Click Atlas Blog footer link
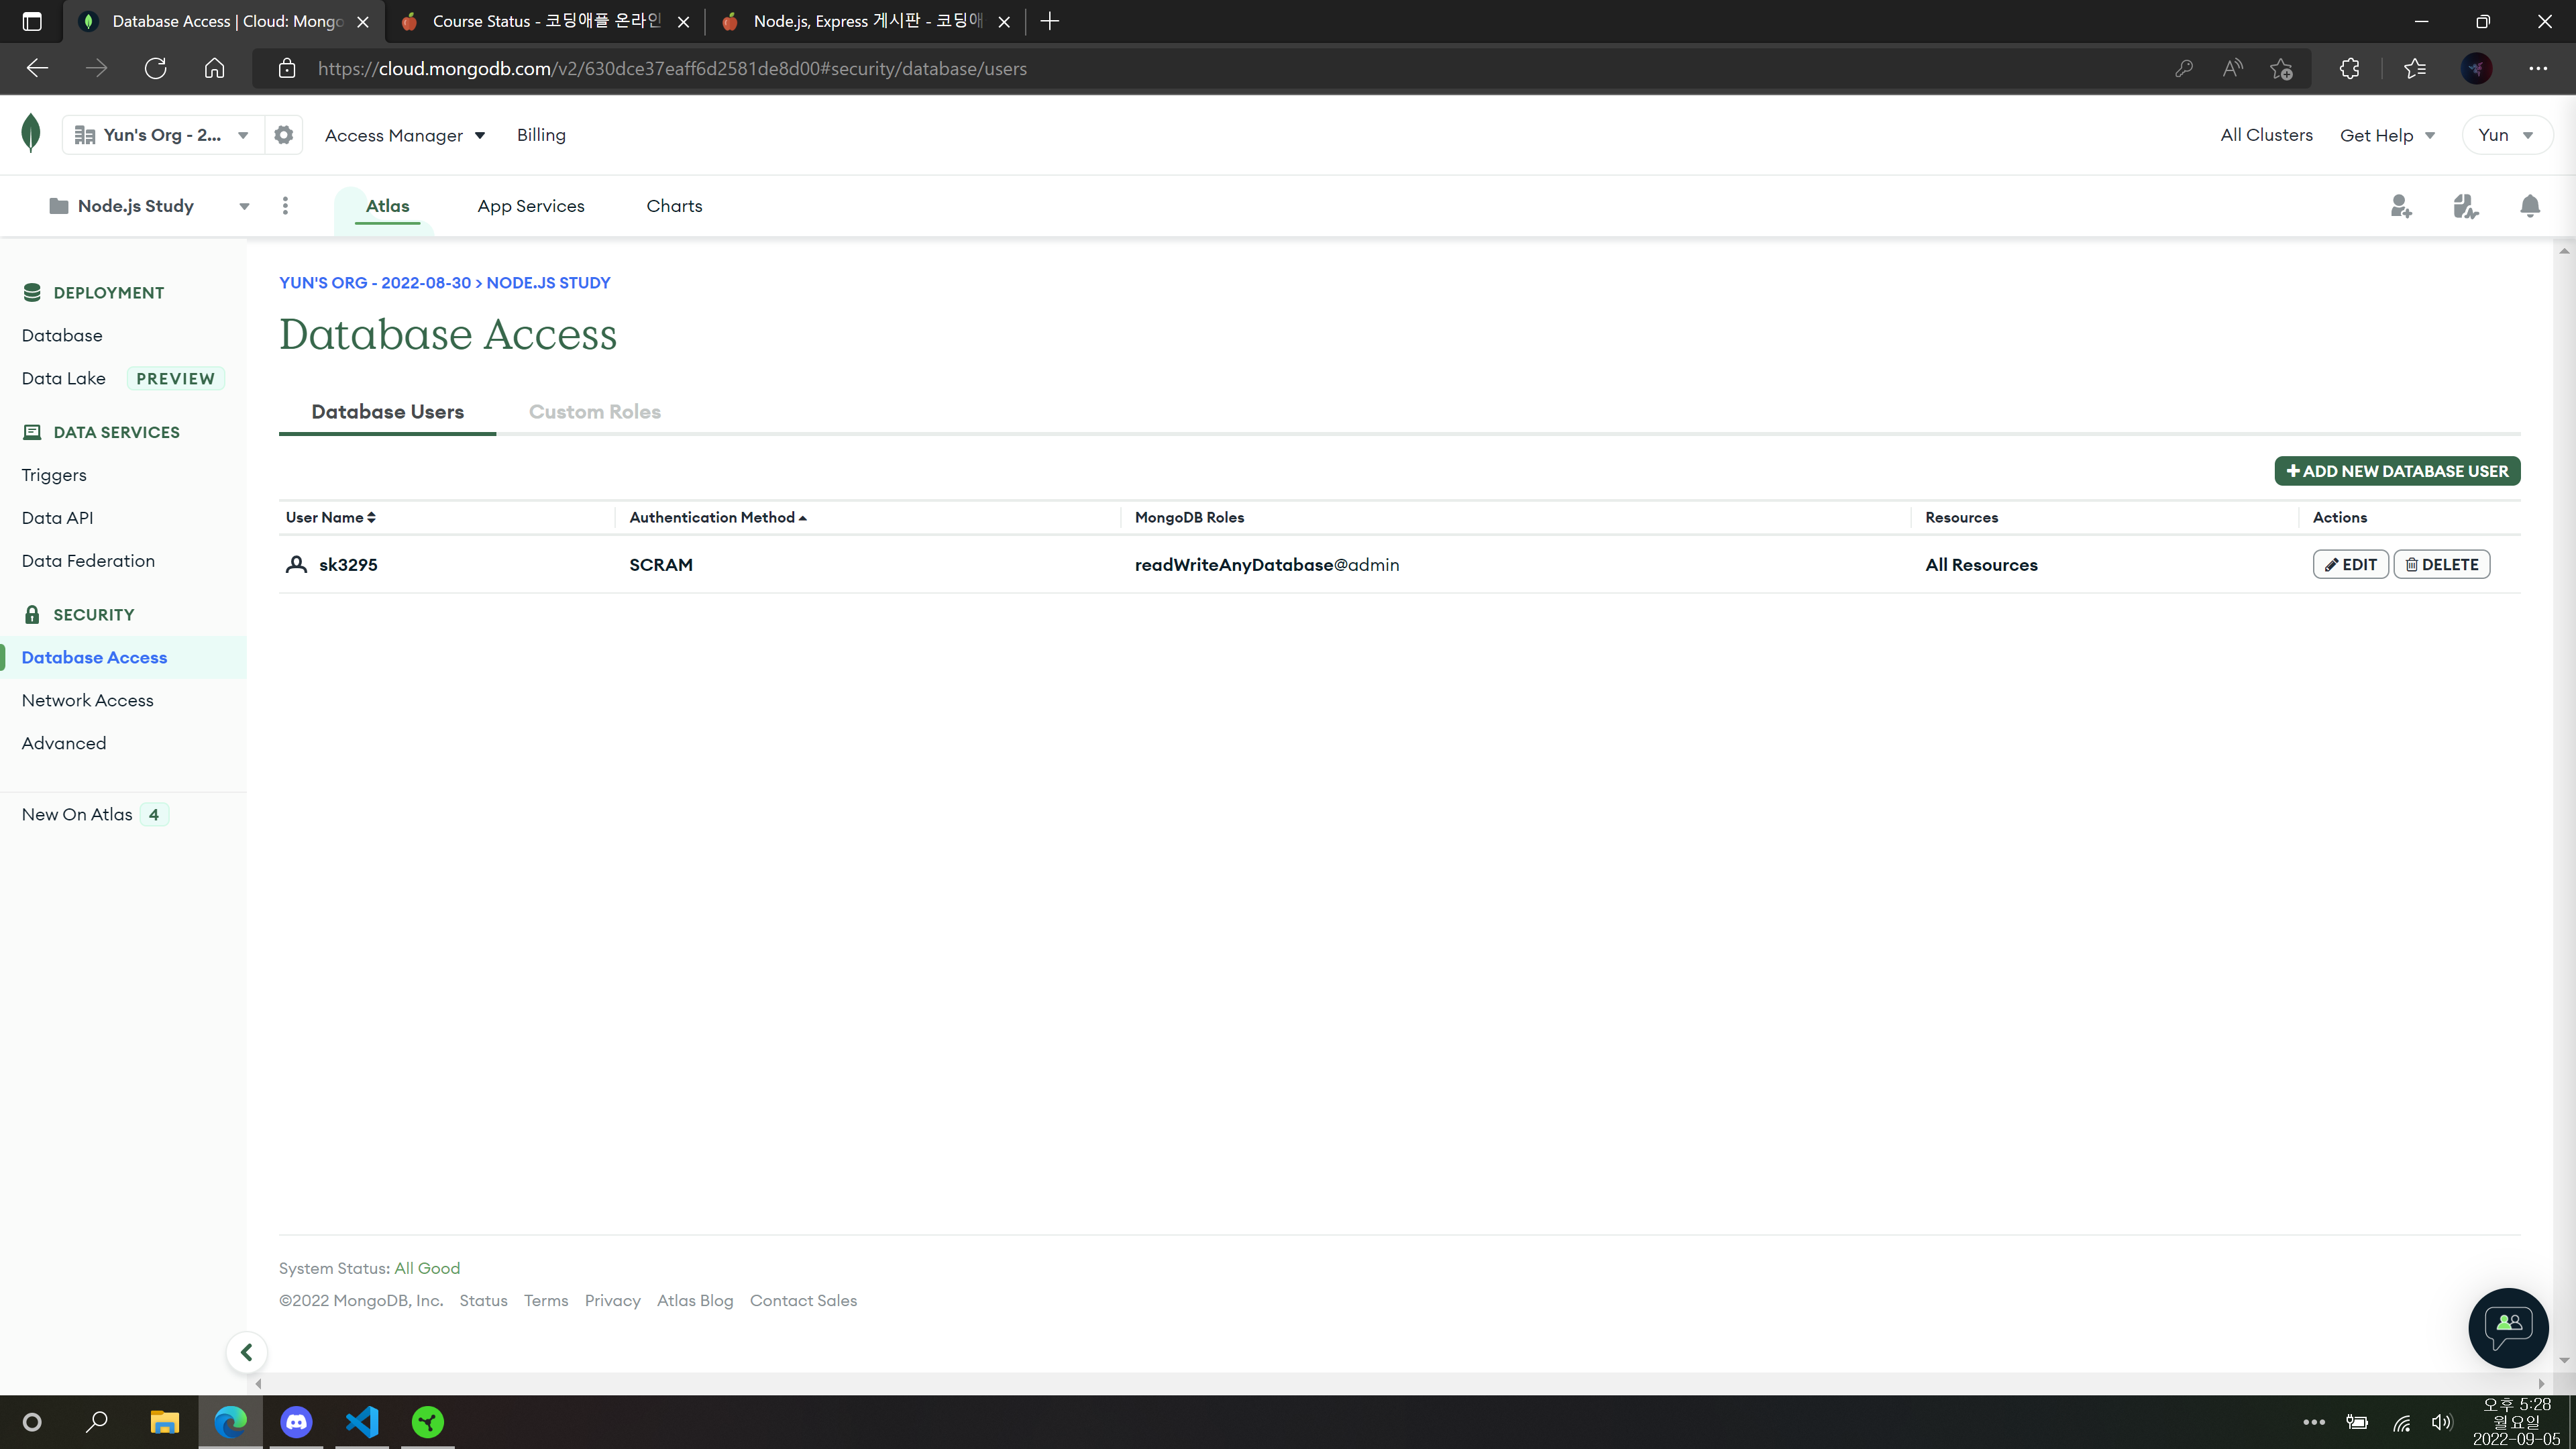This screenshot has height=1449, width=2576. [x=695, y=1300]
